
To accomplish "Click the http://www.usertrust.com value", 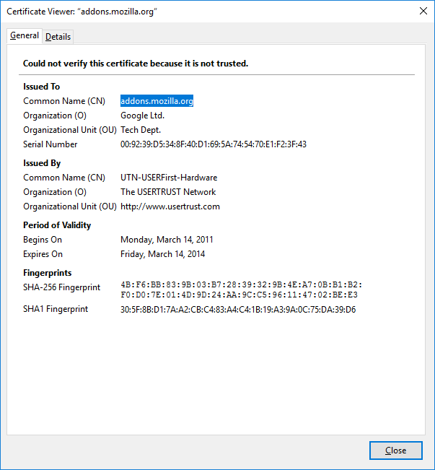I will point(170,206).
